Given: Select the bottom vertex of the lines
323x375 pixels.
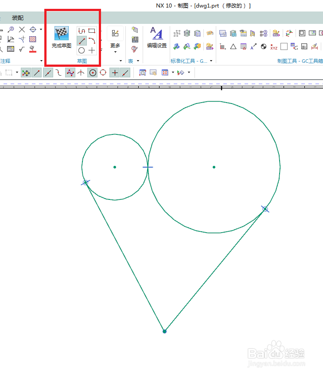Looking at the screenshot, I should pos(164,331).
